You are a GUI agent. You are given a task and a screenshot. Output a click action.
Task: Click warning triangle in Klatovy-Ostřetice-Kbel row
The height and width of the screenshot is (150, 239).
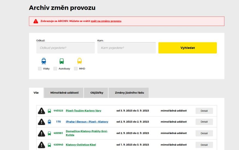click(42, 145)
